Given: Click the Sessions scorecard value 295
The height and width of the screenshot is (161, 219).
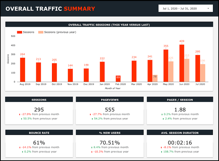Looking at the screenshot, I should (39, 110).
